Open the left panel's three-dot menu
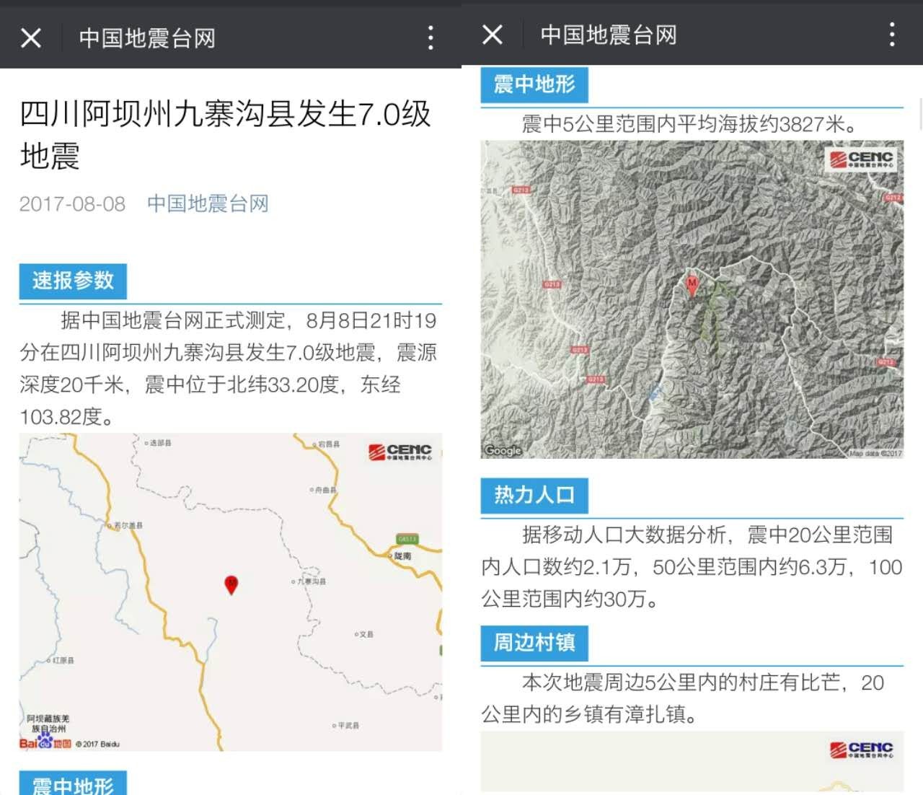The width and height of the screenshot is (923, 795). [430, 38]
